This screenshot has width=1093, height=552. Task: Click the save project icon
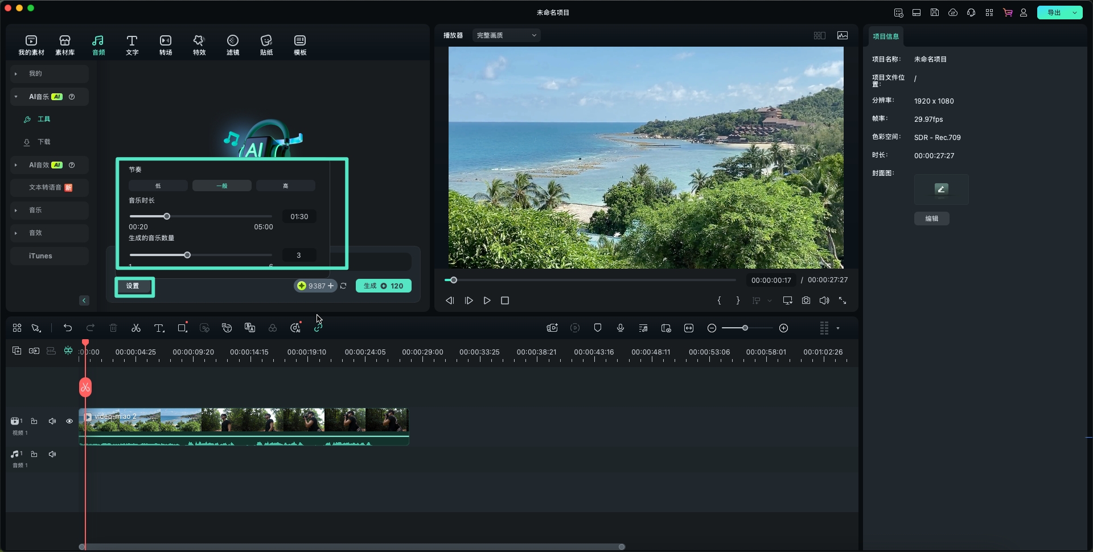click(x=935, y=13)
